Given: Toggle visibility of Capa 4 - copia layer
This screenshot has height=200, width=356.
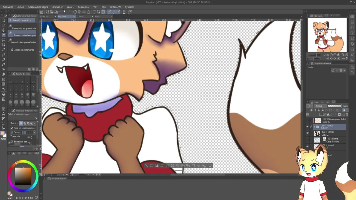Looking at the screenshot, I should pyautogui.click(x=308, y=140).
